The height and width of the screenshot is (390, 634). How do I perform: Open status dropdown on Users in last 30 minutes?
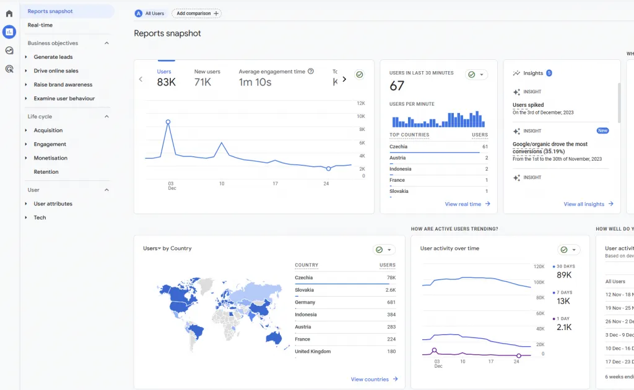476,75
